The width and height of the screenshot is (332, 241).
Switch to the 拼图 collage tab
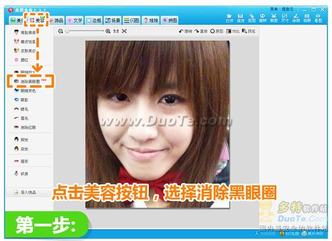click(170, 20)
